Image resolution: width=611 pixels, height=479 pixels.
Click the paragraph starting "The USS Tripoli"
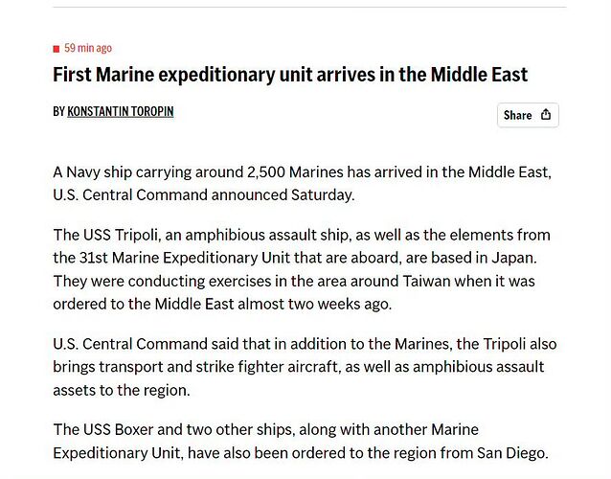click(302, 269)
